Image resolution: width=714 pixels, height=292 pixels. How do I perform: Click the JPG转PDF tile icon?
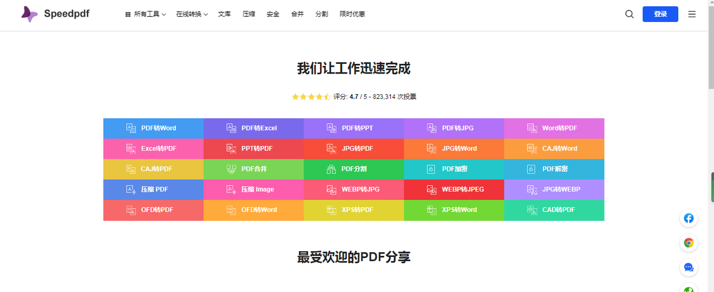pos(332,148)
